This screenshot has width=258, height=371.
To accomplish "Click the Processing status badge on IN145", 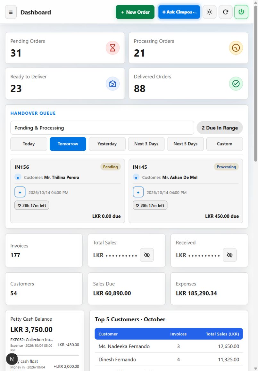I will (x=226, y=167).
